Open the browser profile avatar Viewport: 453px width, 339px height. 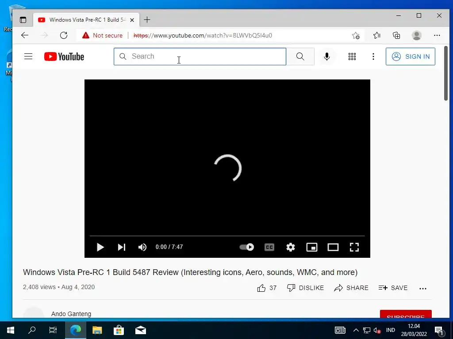tap(416, 35)
